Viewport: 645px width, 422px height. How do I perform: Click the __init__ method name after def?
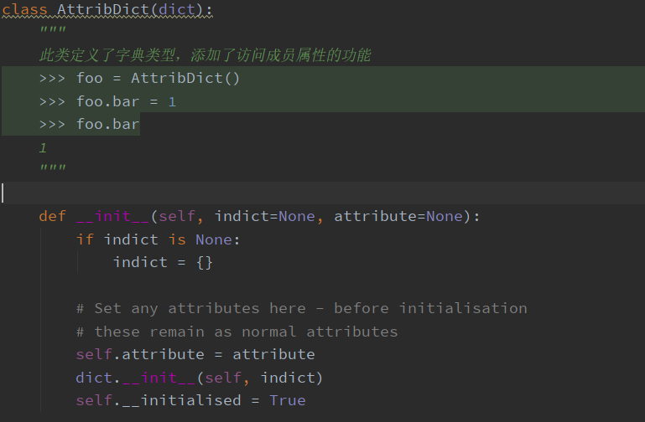tap(112, 216)
